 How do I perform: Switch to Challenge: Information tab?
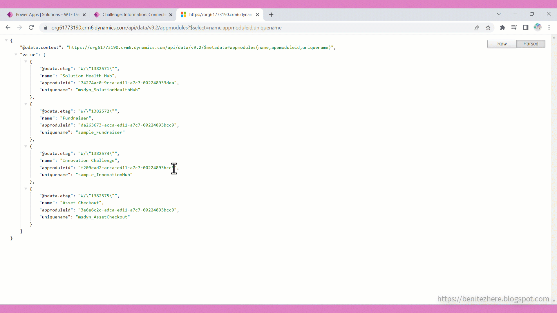[133, 15]
